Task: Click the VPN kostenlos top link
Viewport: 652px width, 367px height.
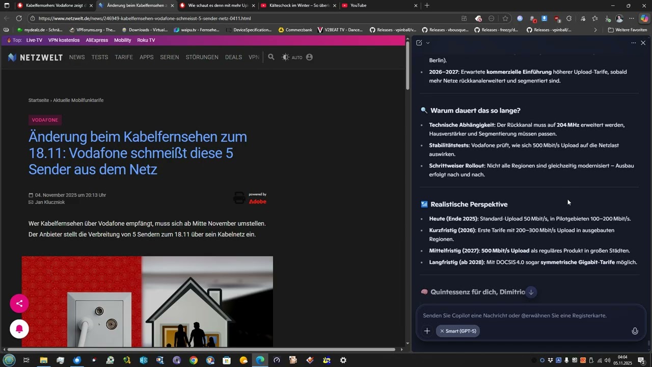Action: [64, 40]
